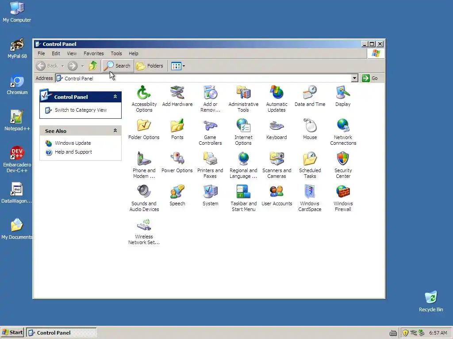Expand the Address bar dropdown arrow
The height and width of the screenshot is (339, 453).
354,78
